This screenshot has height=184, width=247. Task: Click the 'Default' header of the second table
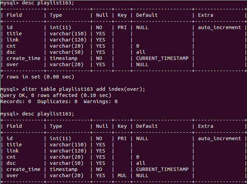click(147, 126)
